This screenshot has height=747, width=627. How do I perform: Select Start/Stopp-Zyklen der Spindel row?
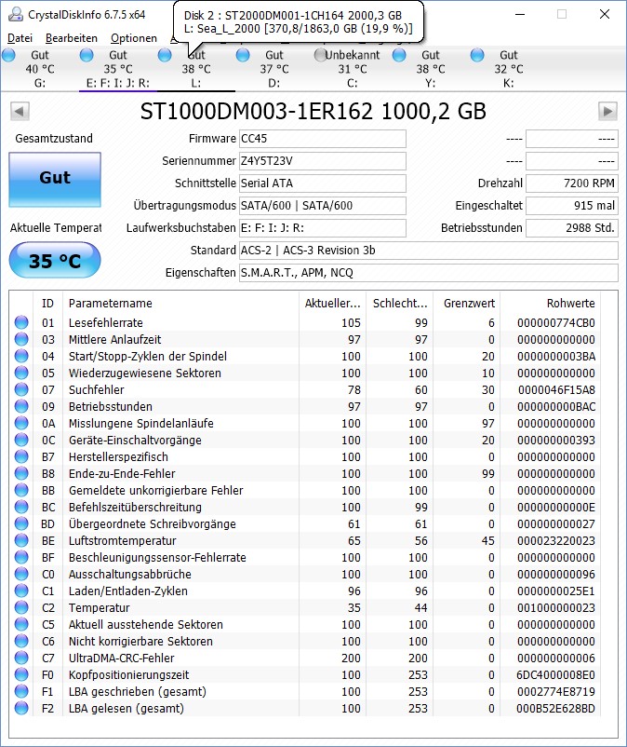307,357
